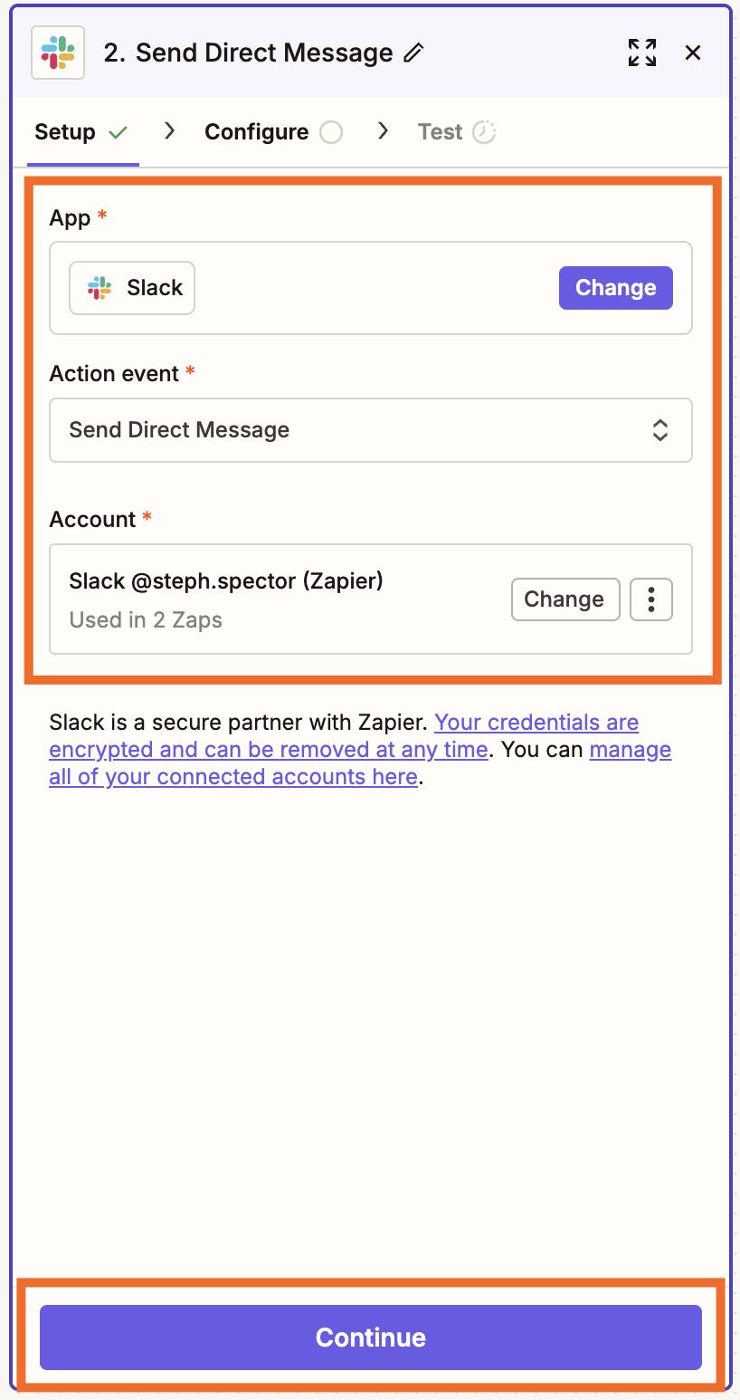Click the X to close the step panel
Screen dimensions: 740x1400
coord(692,53)
